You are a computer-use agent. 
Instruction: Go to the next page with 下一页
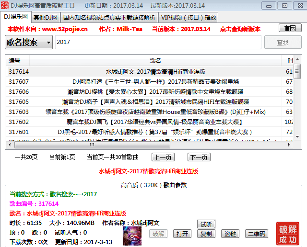click(199, 157)
